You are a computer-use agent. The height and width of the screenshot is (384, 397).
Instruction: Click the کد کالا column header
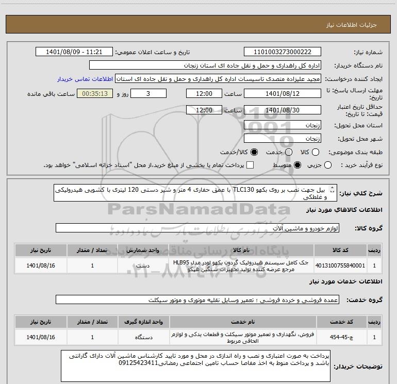(340, 250)
